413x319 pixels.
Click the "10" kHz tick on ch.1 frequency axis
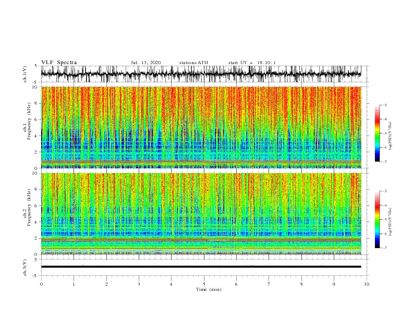point(35,87)
